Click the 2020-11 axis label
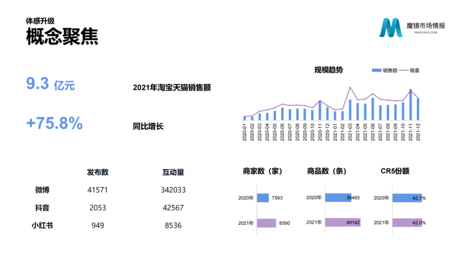Image resolution: width=458 pixels, height=257 pixels. coord(320,132)
